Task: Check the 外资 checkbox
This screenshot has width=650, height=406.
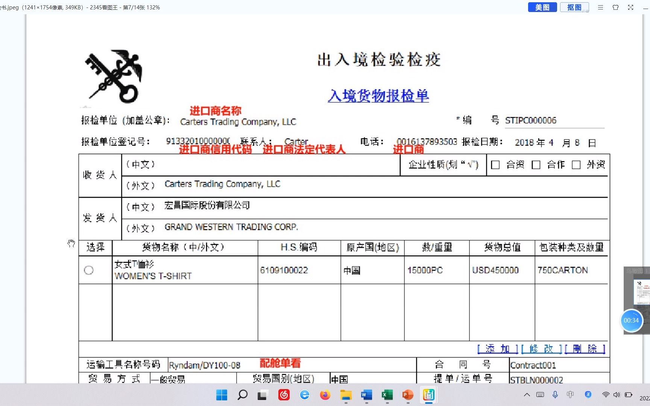Action: point(576,165)
